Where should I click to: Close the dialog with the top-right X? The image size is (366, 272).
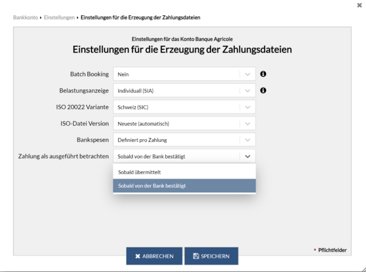(359, 5)
